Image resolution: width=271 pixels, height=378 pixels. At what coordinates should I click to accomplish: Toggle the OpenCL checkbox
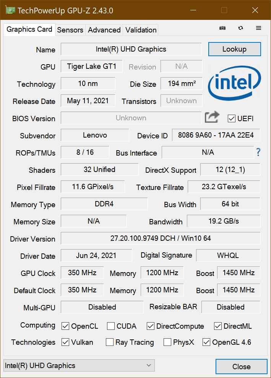coord(65,326)
